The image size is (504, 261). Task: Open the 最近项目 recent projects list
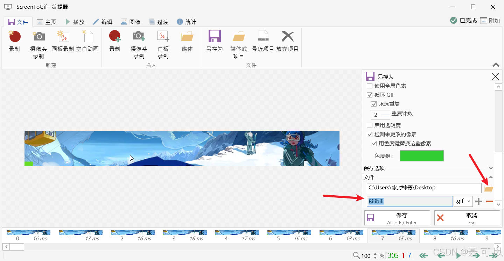click(263, 42)
